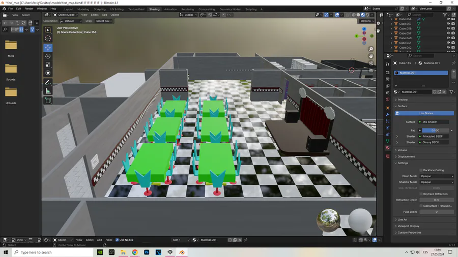
Task: Open the Texture properties tab
Action: click(388, 156)
